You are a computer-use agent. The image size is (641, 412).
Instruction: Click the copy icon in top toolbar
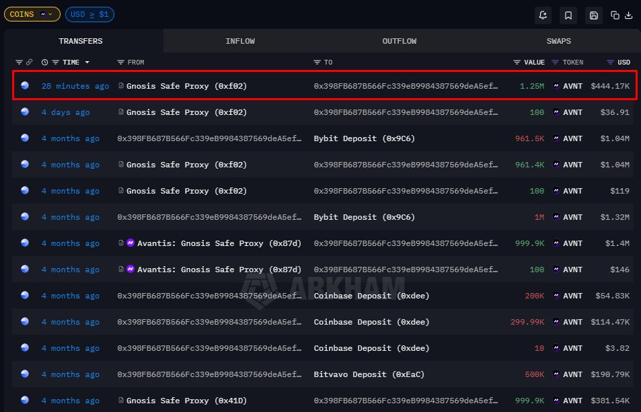coord(615,15)
